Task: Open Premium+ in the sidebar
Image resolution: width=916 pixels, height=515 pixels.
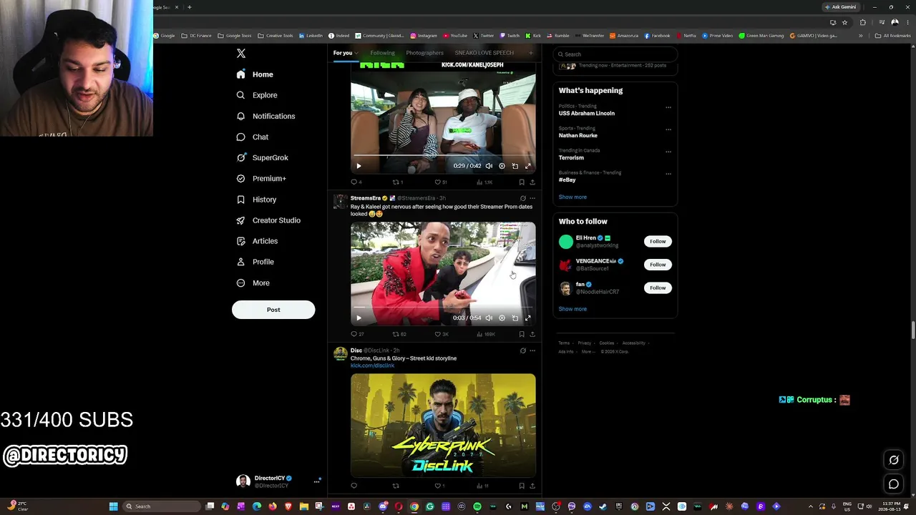Action: [x=261, y=178]
